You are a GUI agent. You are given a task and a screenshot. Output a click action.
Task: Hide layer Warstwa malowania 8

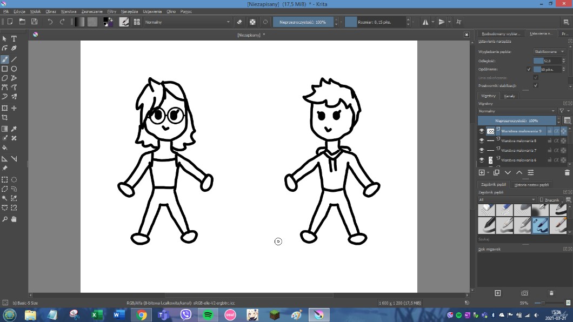click(x=482, y=140)
